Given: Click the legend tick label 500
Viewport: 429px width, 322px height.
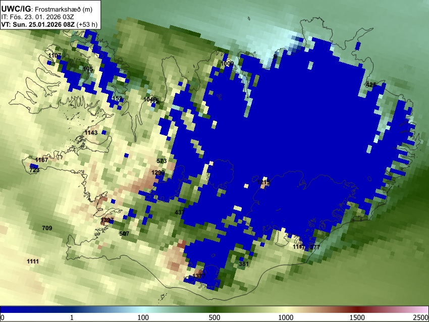Looking at the screenshot, I should point(214,317).
